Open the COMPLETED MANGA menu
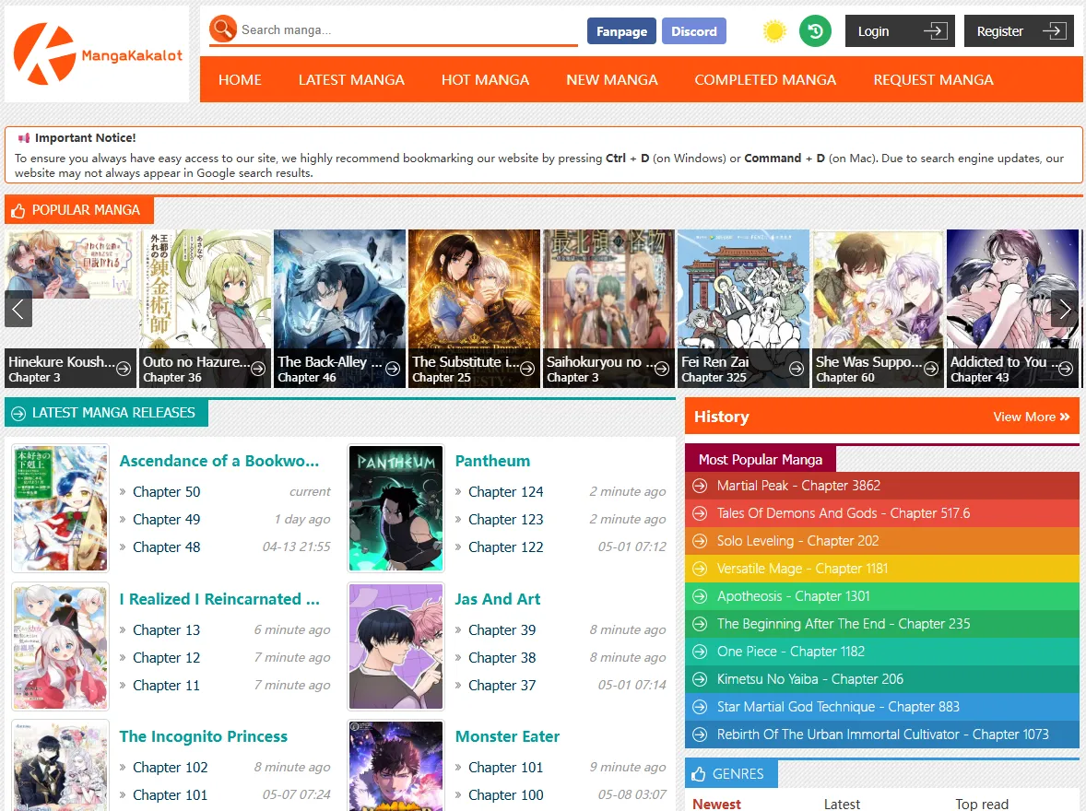Image resolution: width=1086 pixels, height=811 pixels. [x=765, y=79]
